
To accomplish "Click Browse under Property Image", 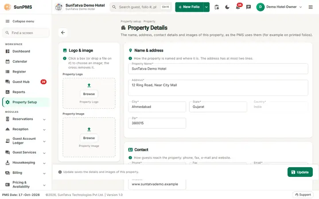I will [x=89, y=138].
